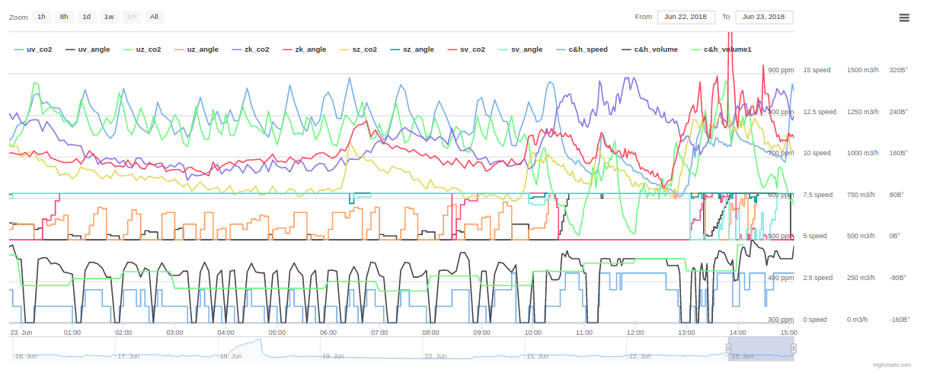Toggle sv_co2 legend item
The image size is (927, 382).
(x=472, y=49)
